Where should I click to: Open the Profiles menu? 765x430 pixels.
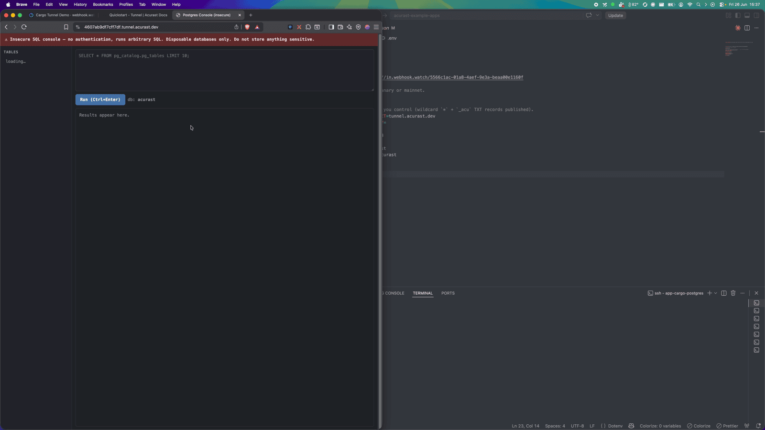126,4
